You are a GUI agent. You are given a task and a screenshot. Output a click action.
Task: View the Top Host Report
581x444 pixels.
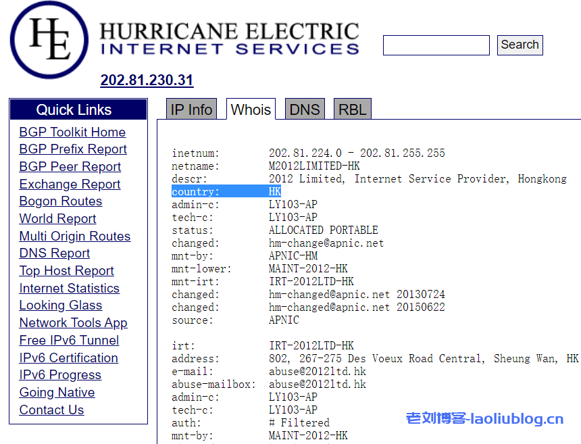pyautogui.click(x=66, y=270)
